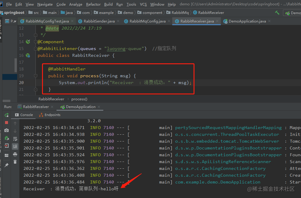Viewport: 301px width, 198px height.
Task: Collapse the comment fold on line 13
Action: pos(36,35)
